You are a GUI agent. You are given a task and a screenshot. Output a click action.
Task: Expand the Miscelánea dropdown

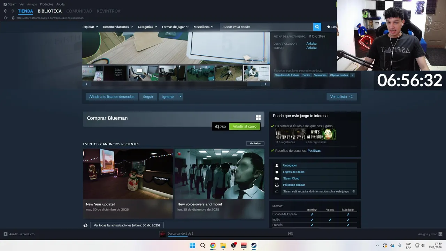[x=203, y=27]
